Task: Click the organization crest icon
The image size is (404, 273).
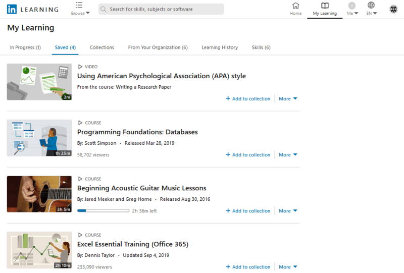Action: tap(393, 9)
